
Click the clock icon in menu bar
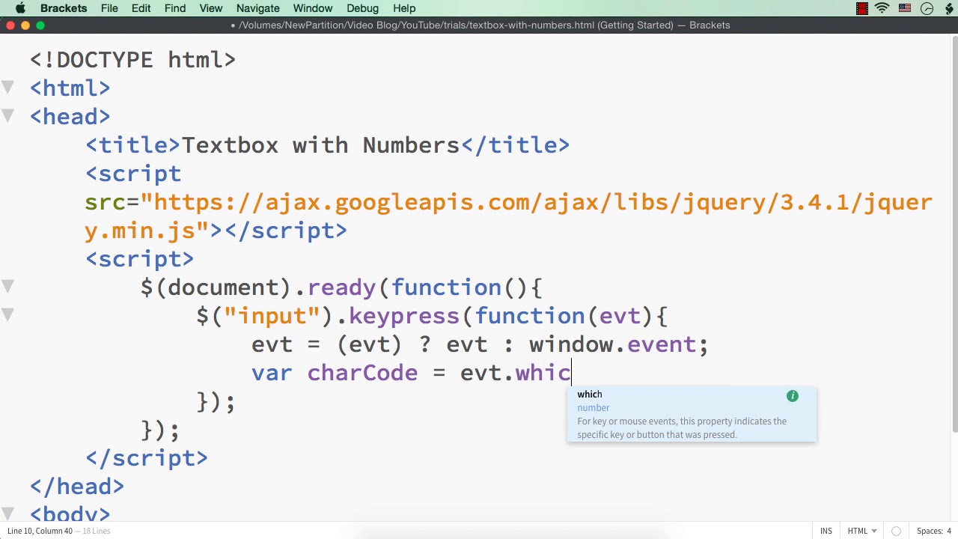click(927, 8)
